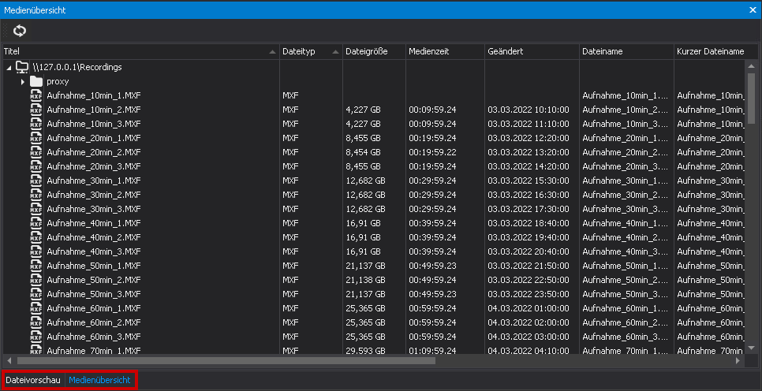Viewport: 762px width, 391px height.
Task: Select the Aufnahme_60min_3.MXF title text
Action: [x=94, y=337]
